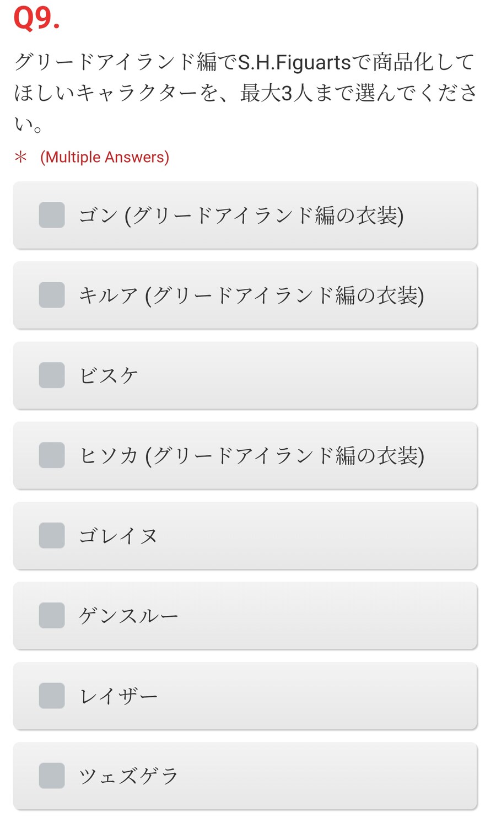The image size is (496, 823).
Task: Check the レイザー checkbox box
Action: coord(52,696)
